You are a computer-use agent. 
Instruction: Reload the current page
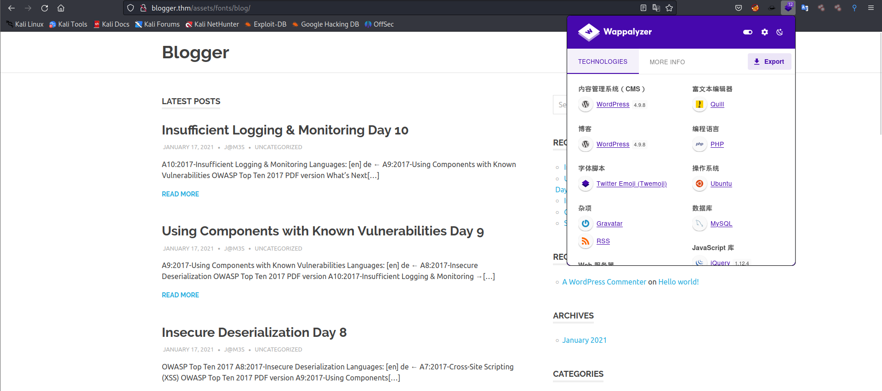[45, 8]
